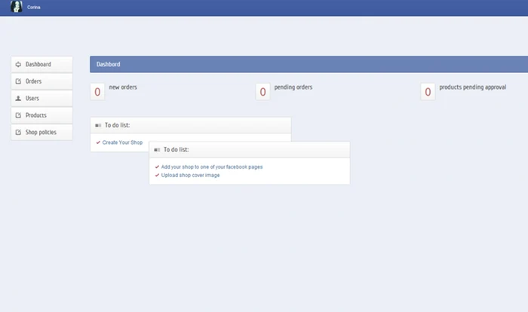
Task: Click the new orders count box
Action: (97, 92)
